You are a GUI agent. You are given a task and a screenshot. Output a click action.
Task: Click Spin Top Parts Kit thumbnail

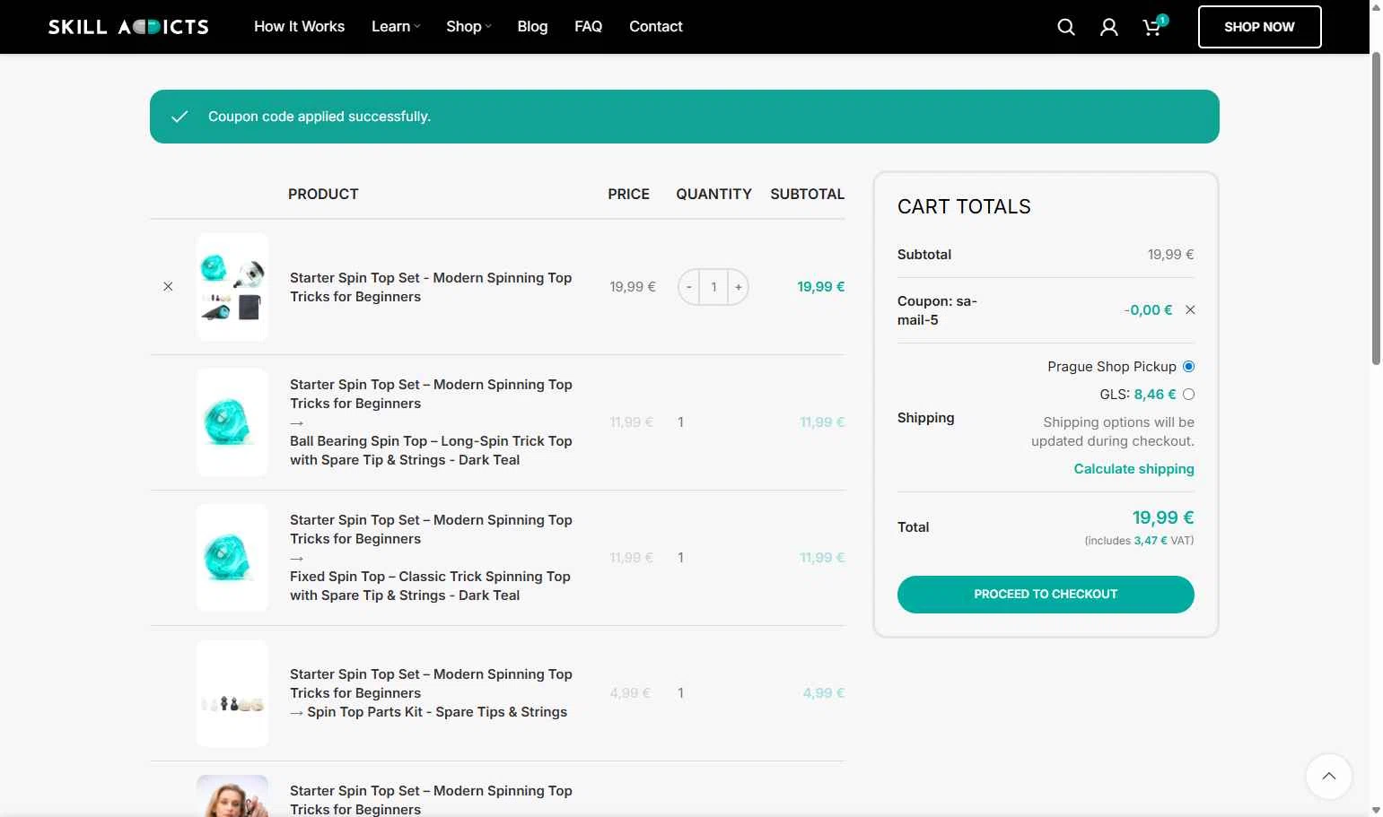tap(232, 693)
